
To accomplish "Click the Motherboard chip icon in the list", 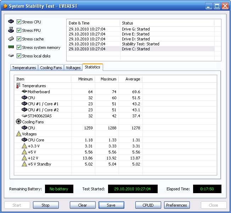I will [24, 92].
